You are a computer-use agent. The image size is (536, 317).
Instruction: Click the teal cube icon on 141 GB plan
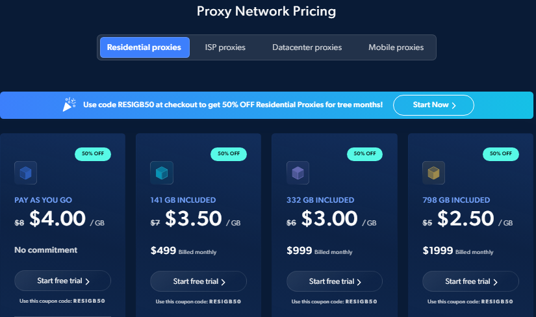coord(161,173)
